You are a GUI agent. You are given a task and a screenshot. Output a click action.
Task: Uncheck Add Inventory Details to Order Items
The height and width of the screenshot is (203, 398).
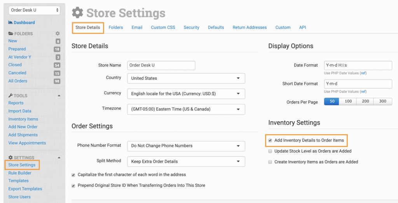pos(270,140)
